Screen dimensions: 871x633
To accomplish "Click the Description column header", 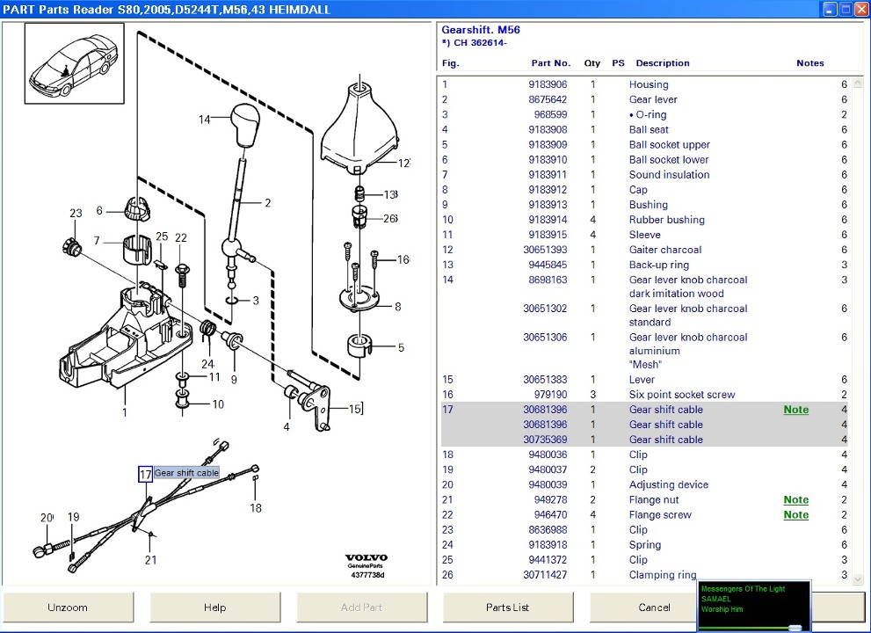I will tap(662, 63).
